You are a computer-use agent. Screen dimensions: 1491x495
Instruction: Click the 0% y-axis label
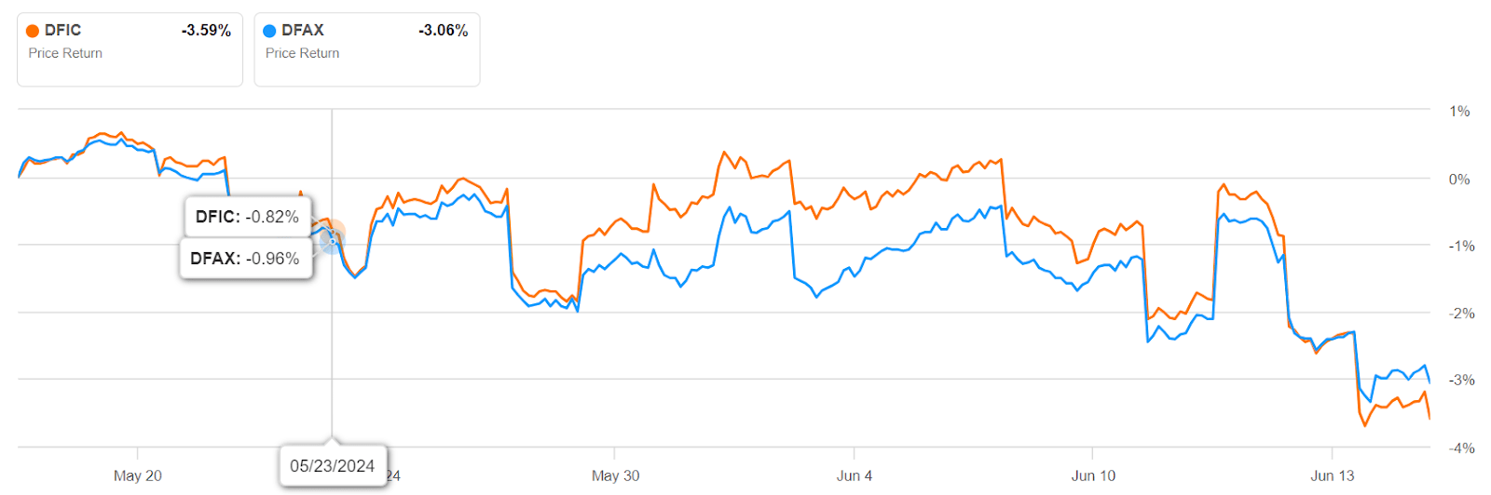tap(1459, 180)
